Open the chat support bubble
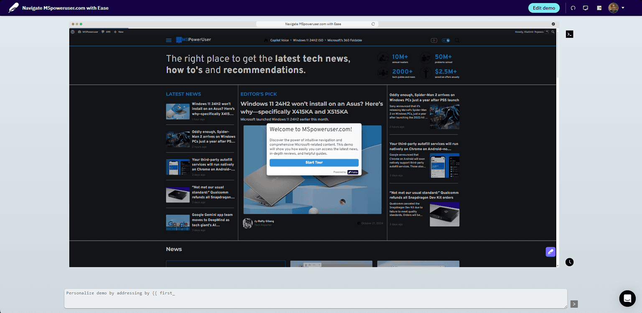This screenshot has width=642, height=313. click(x=627, y=298)
